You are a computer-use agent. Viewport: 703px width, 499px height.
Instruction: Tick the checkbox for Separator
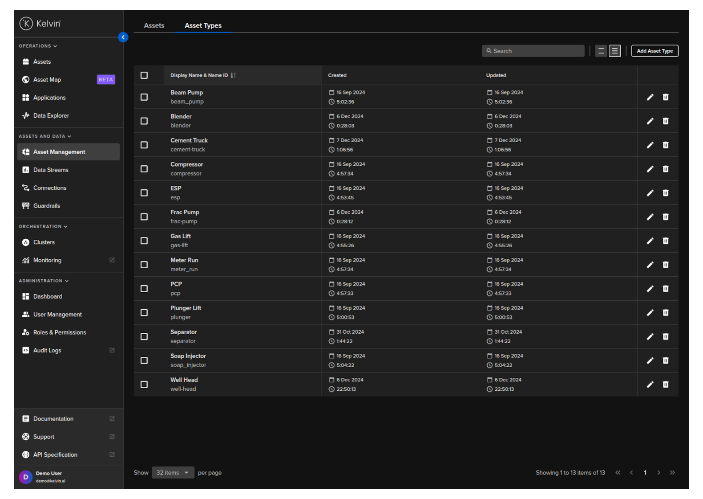(x=144, y=337)
